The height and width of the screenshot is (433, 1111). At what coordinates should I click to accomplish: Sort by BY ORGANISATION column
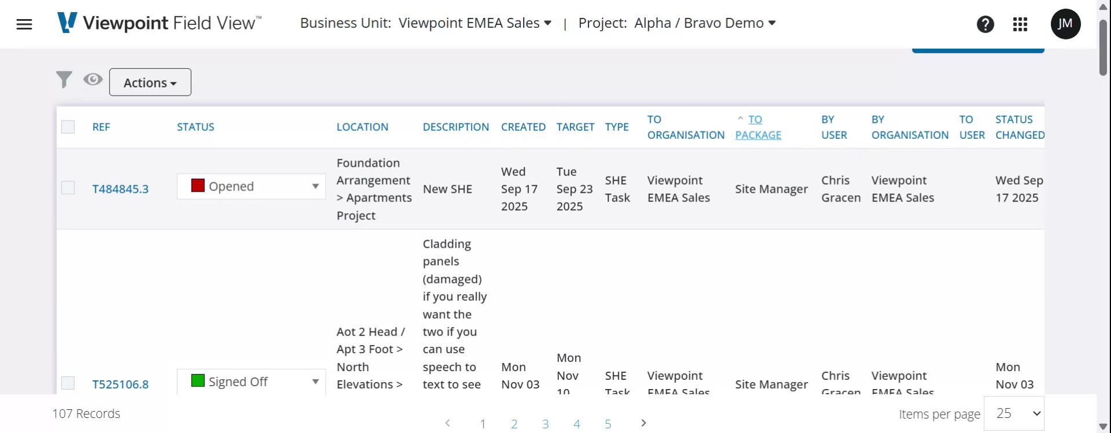[x=910, y=127]
